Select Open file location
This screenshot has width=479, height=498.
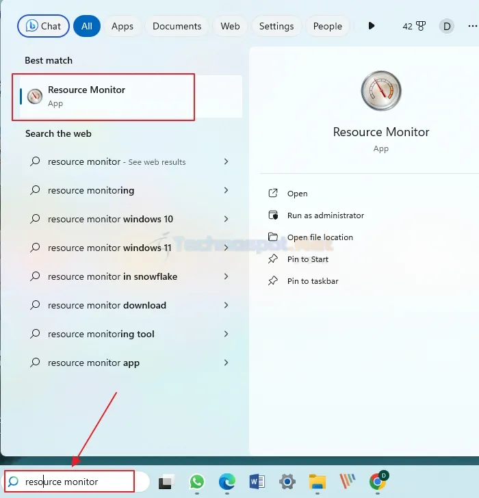[320, 237]
